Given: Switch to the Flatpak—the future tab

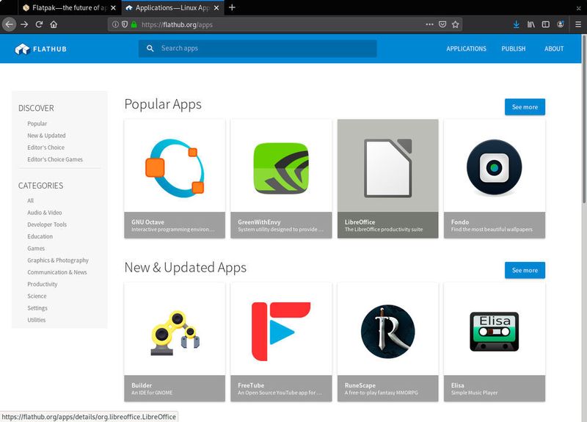Looking at the screenshot, I should click(70, 7).
